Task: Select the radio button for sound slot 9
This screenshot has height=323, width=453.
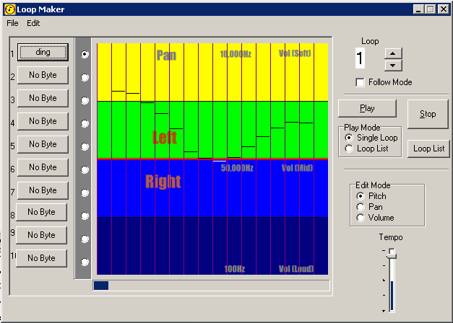Action: (x=85, y=239)
